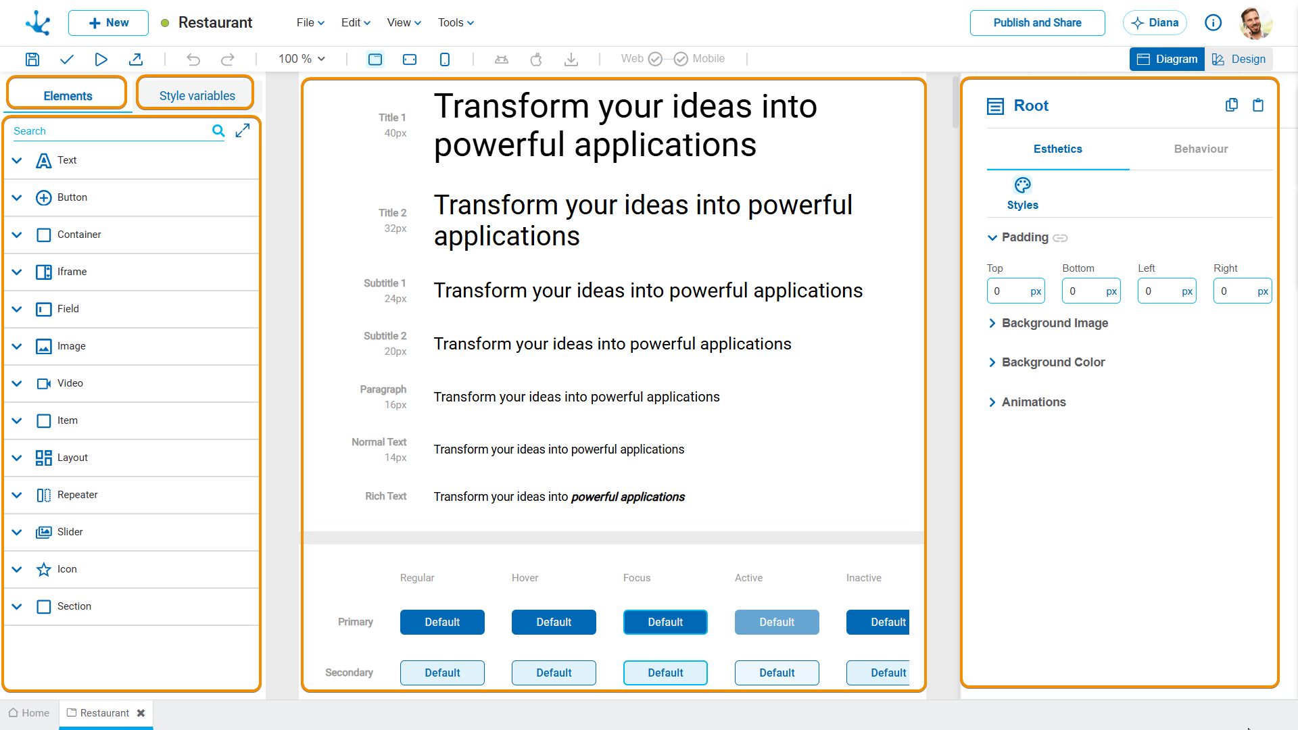Select the mobile portrait device view icon
The image size is (1298, 730).
click(444, 59)
